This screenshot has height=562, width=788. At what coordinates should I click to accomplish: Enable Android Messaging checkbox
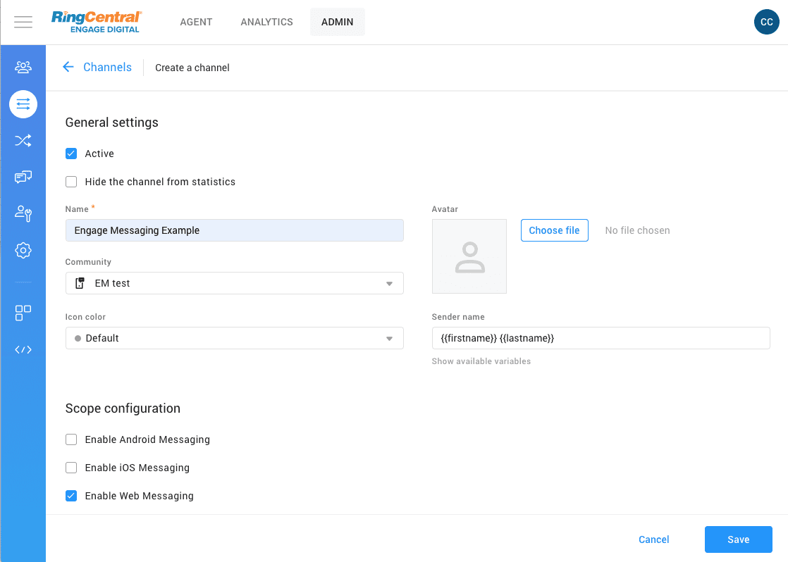point(71,439)
